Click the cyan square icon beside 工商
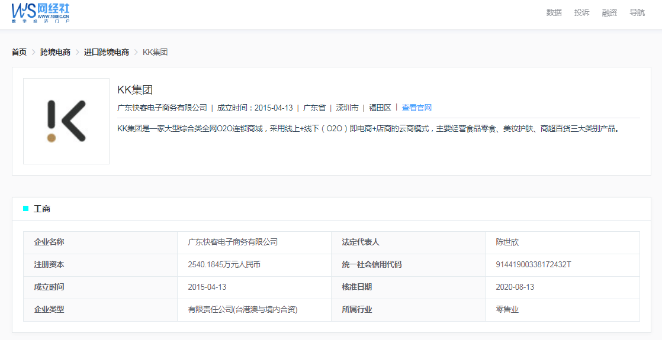The width and height of the screenshot is (662, 340). [x=25, y=208]
